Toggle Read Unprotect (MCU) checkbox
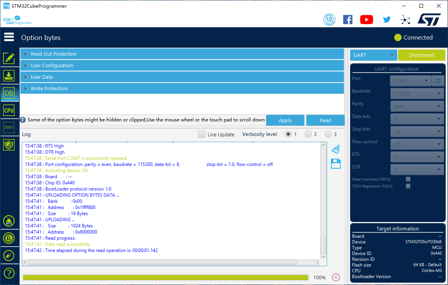448x285 pixels. 408,179
